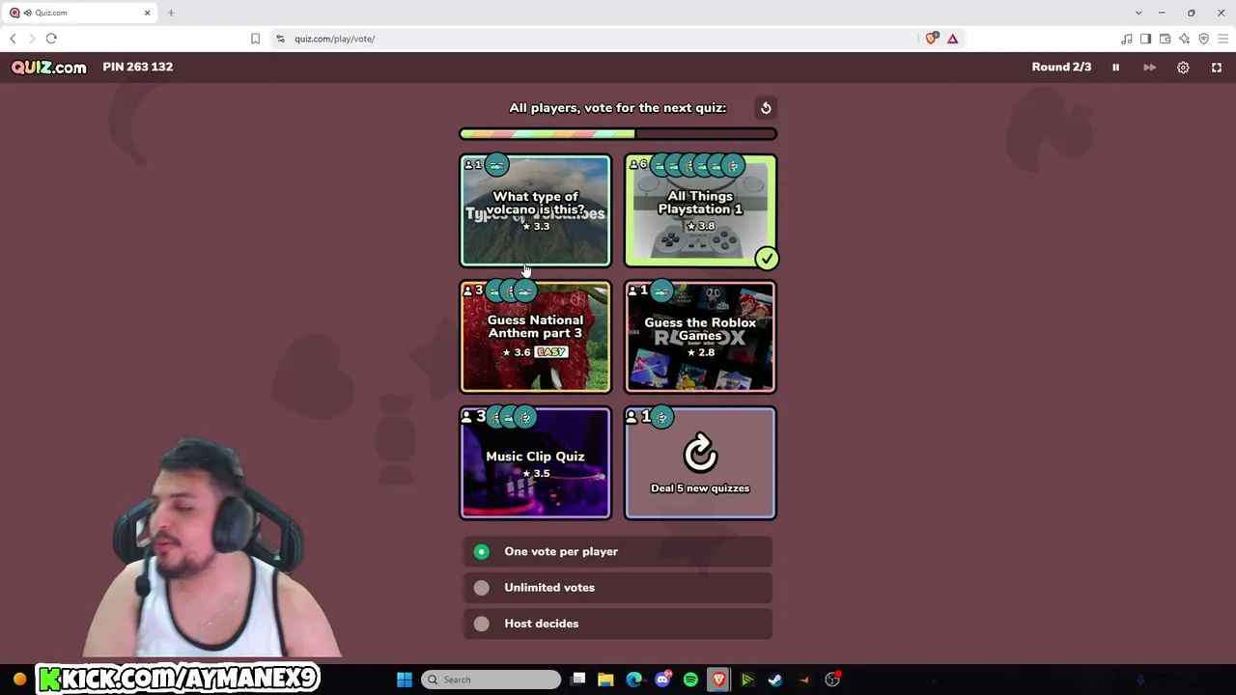Skip forward with the fast-forward icon

(1149, 68)
